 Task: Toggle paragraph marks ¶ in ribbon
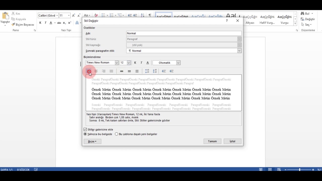[150, 16]
